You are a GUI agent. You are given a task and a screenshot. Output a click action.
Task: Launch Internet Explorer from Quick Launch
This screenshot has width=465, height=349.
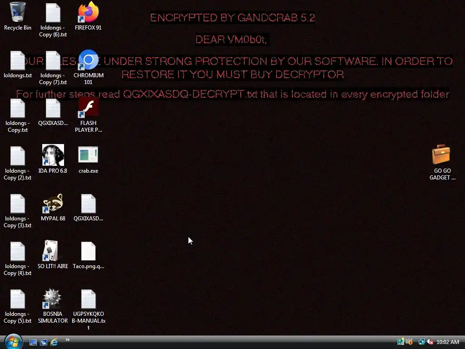coord(54,343)
